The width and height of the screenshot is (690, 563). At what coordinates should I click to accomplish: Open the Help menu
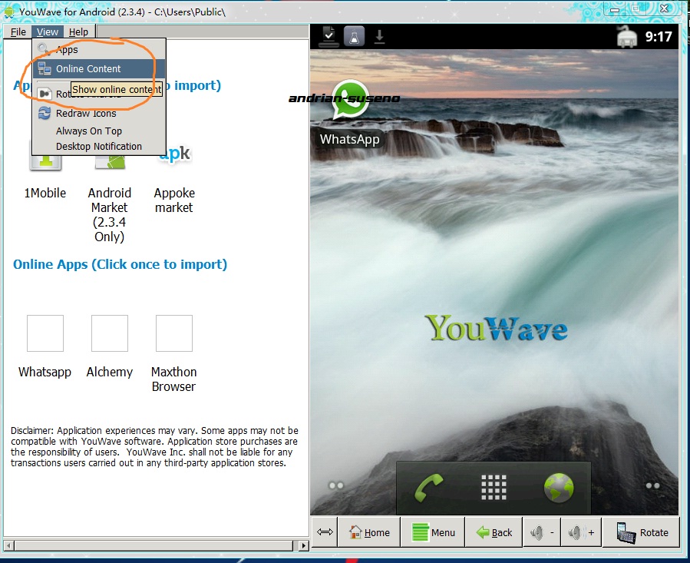(x=78, y=31)
